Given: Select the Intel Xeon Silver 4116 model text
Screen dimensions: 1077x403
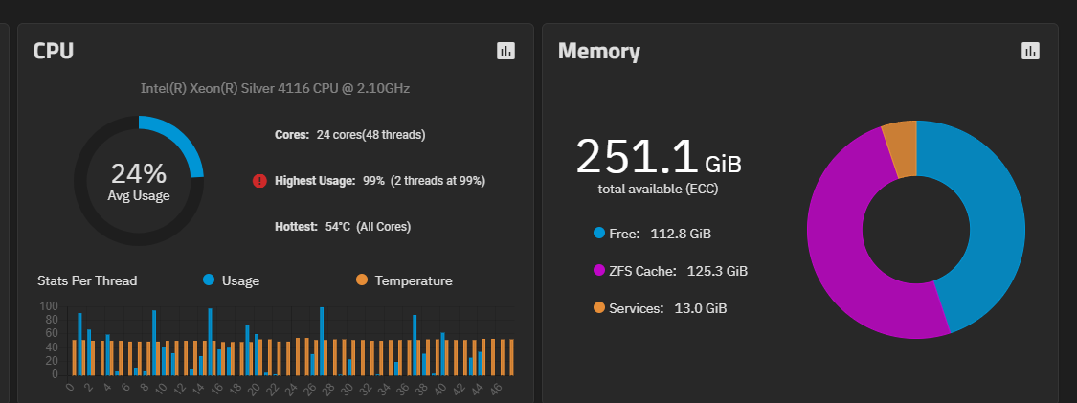Looking at the screenshot, I should 276,89.
